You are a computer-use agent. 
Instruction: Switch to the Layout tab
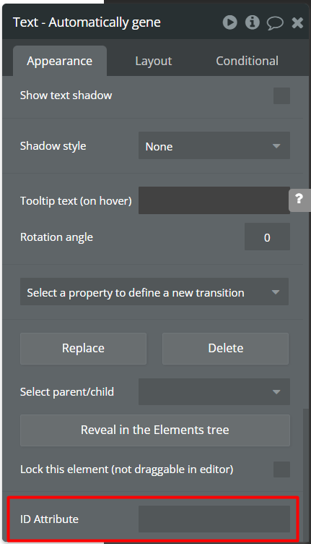(x=153, y=61)
